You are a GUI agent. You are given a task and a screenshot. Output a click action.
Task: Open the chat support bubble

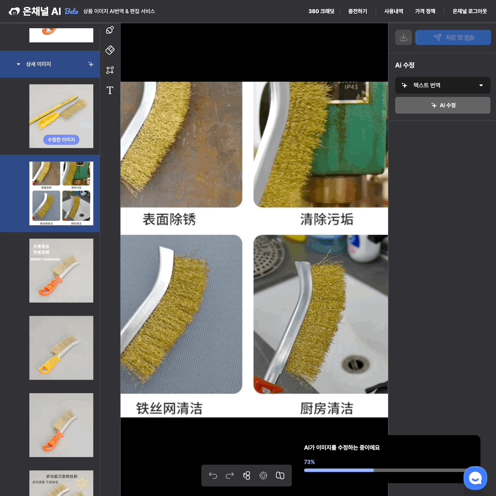[x=475, y=478]
